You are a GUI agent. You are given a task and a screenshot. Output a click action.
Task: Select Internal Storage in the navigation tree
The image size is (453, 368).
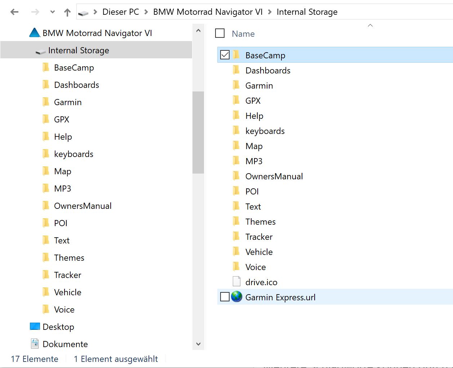(x=78, y=50)
